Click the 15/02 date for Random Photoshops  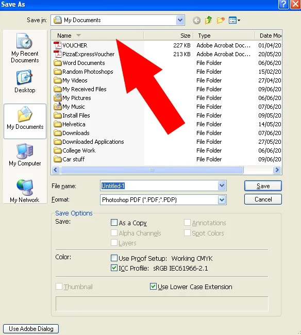click(270, 72)
